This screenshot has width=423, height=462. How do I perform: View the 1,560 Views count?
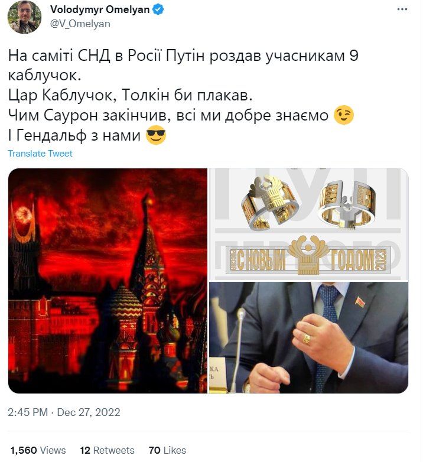38,450
